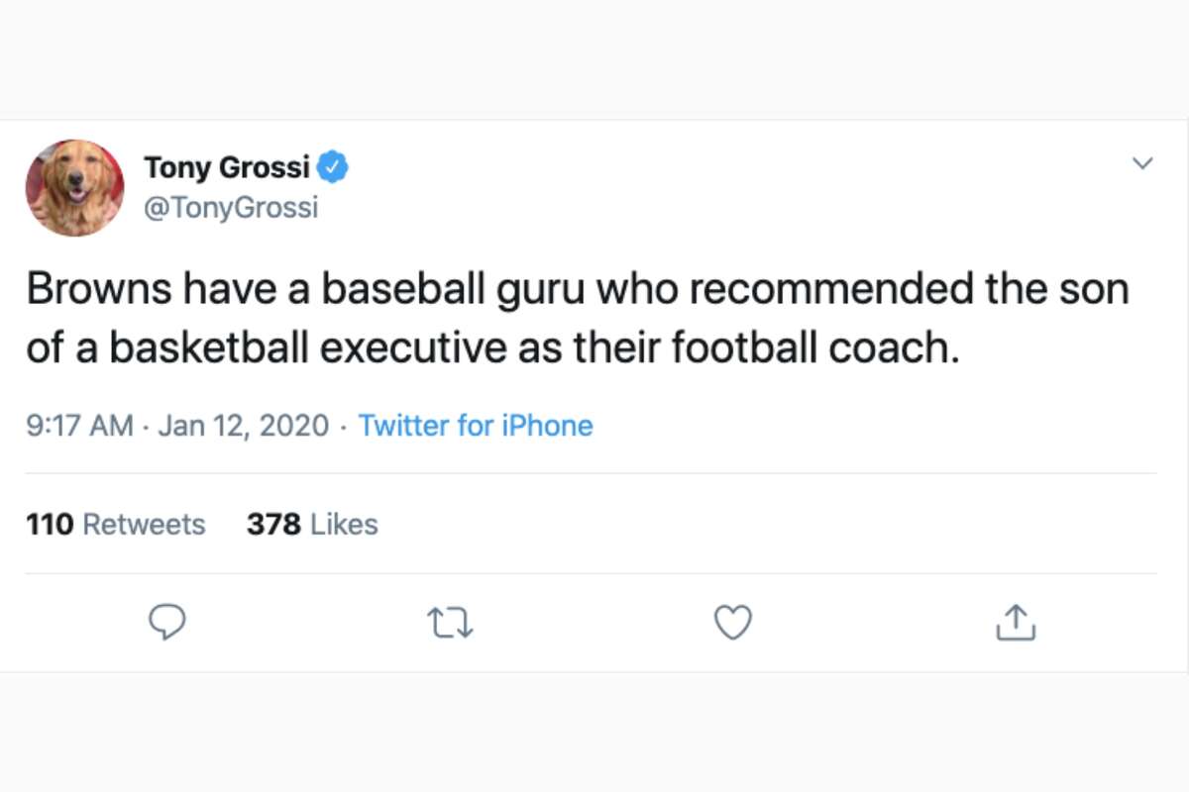Image resolution: width=1189 pixels, height=792 pixels.
Task: Retweet using the circular arrows icon
Action: tap(451, 622)
